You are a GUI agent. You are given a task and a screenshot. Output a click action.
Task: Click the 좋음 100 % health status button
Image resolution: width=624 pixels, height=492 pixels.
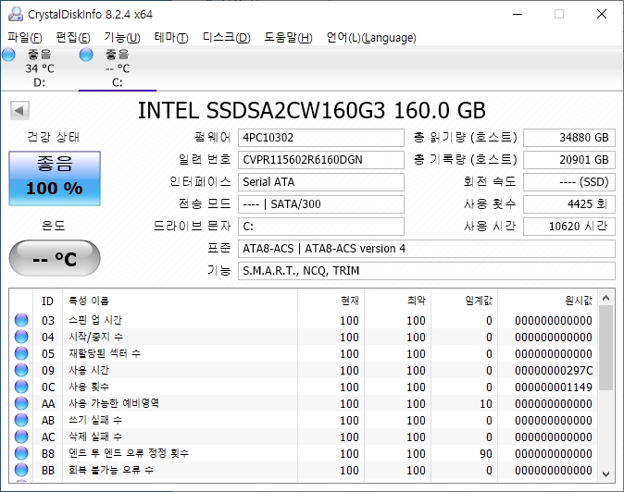pyautogui.click(x=55, y=178)
